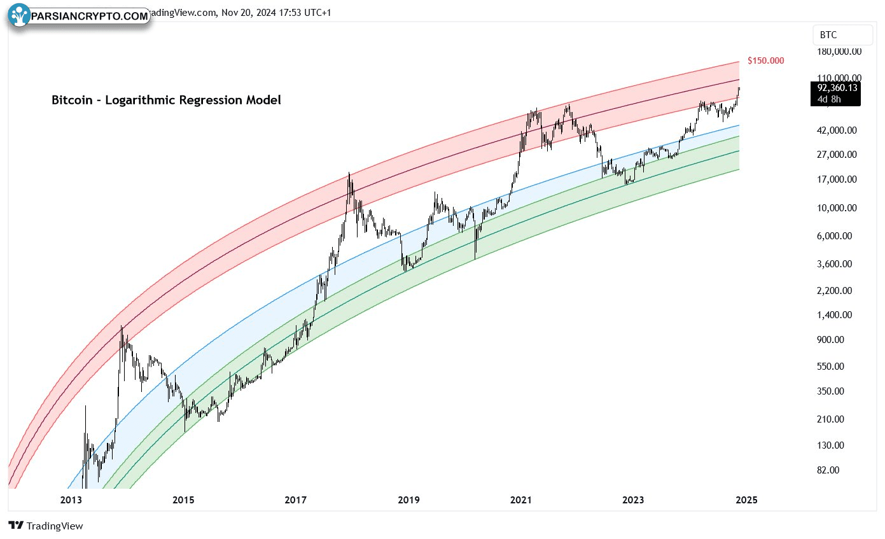
Task: Click the 27,000.00 price axis label
Action: [x=835, y=155]
